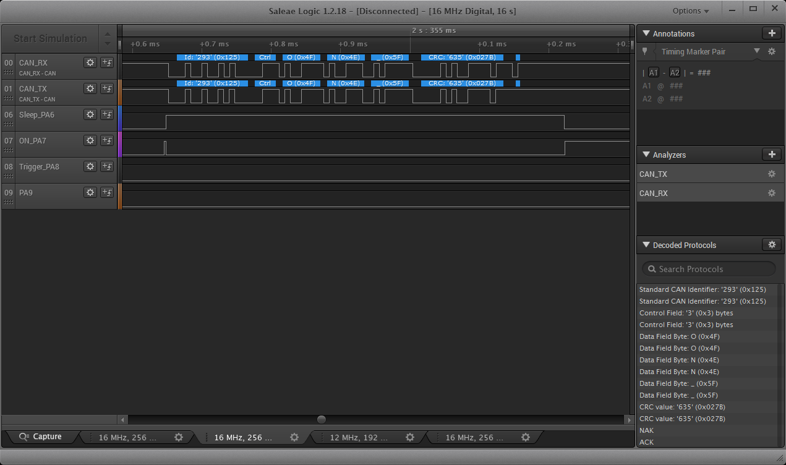The width and height of the screenshot is (786, 465).
Task: Select the A2 timing marker
Action: pos(675,72)
